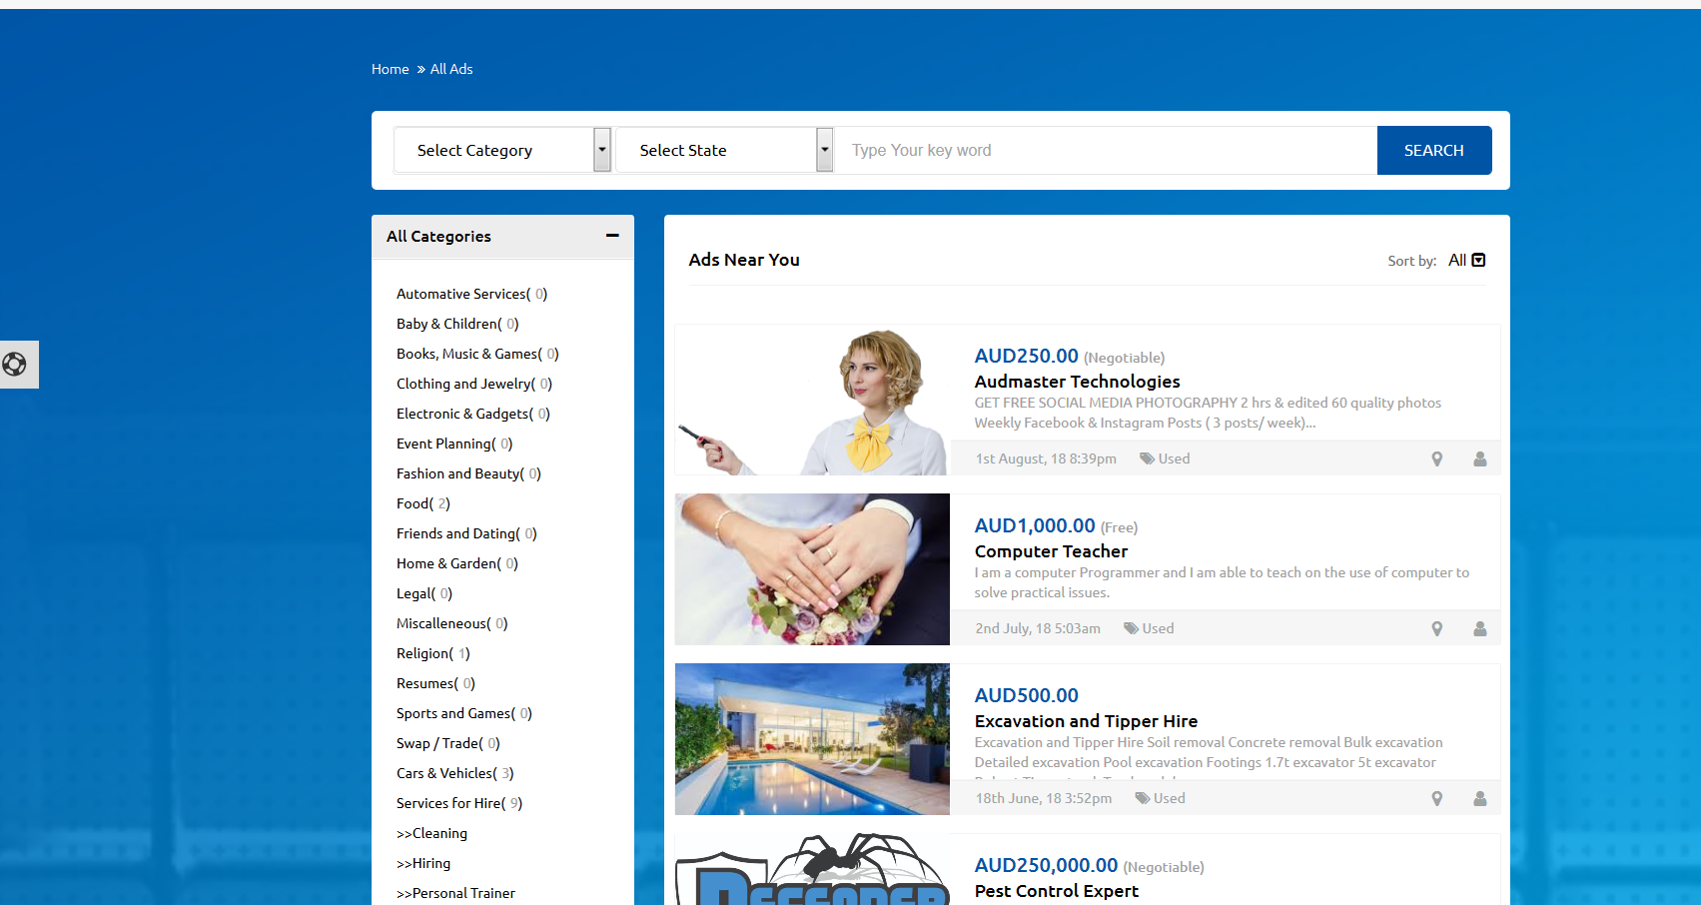
Task: Select the Cars & Vehicles category
Action: (445, 773)
